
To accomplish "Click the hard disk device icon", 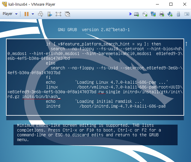I will (136, 14).
